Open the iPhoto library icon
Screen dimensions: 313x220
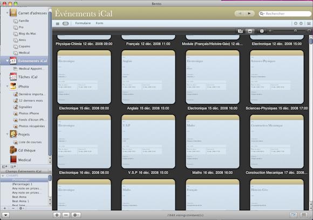point(13,86)
